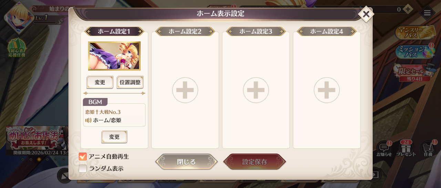The height and width of the screenshot is (188, 441).
Task: Add a character to ホーム設定4 slot
Action: pyautogui.click(x=327, y=90)
